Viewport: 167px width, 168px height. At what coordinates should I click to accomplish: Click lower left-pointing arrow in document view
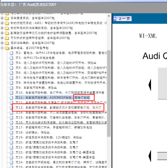(x=150, y=156)
